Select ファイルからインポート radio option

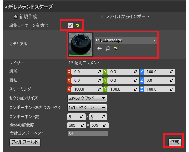(102, 17)
